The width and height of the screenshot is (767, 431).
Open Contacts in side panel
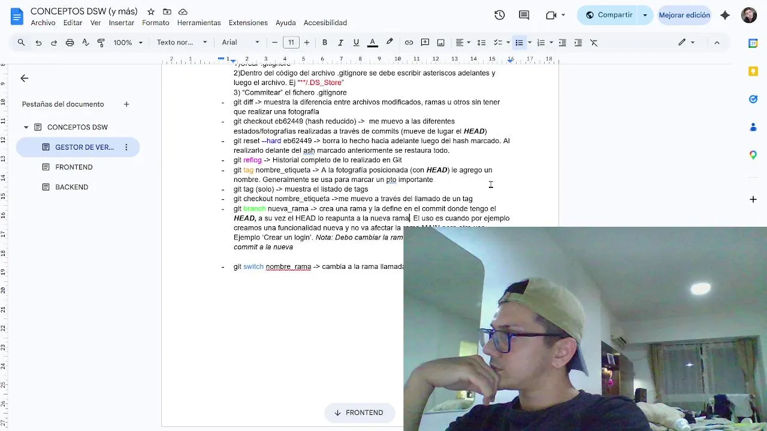753,127
